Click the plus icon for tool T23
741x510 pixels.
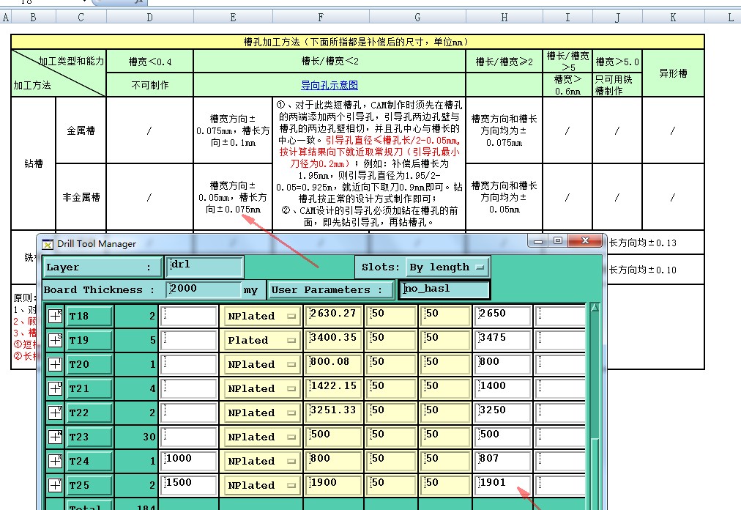coord(56,437)
